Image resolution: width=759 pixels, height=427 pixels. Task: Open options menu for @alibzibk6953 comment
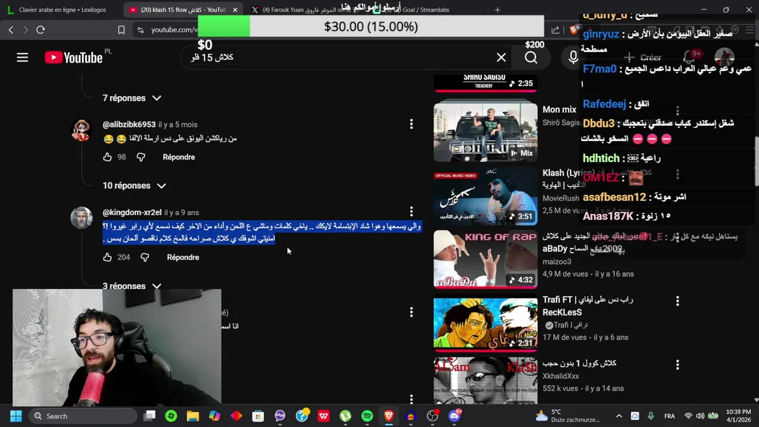(x=411, y=124)
